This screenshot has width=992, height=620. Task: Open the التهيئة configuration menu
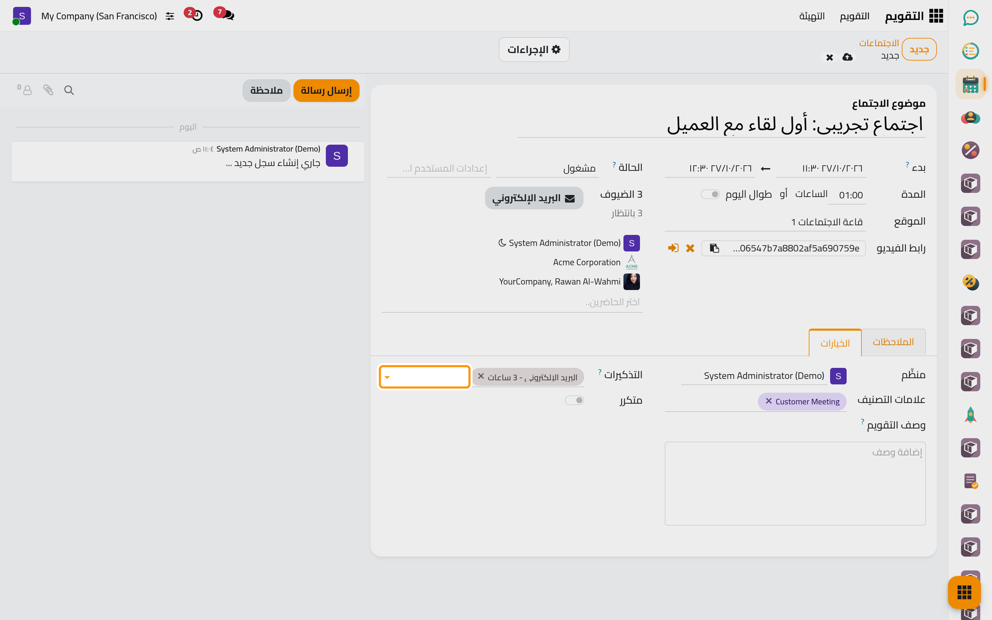pos(812,16)
